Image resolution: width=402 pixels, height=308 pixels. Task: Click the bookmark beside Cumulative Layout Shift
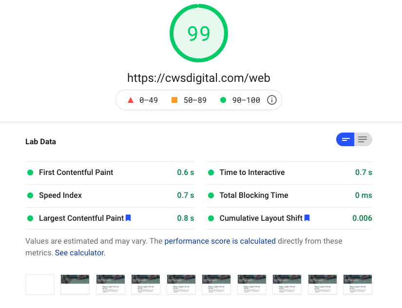[x=306, y=218]
